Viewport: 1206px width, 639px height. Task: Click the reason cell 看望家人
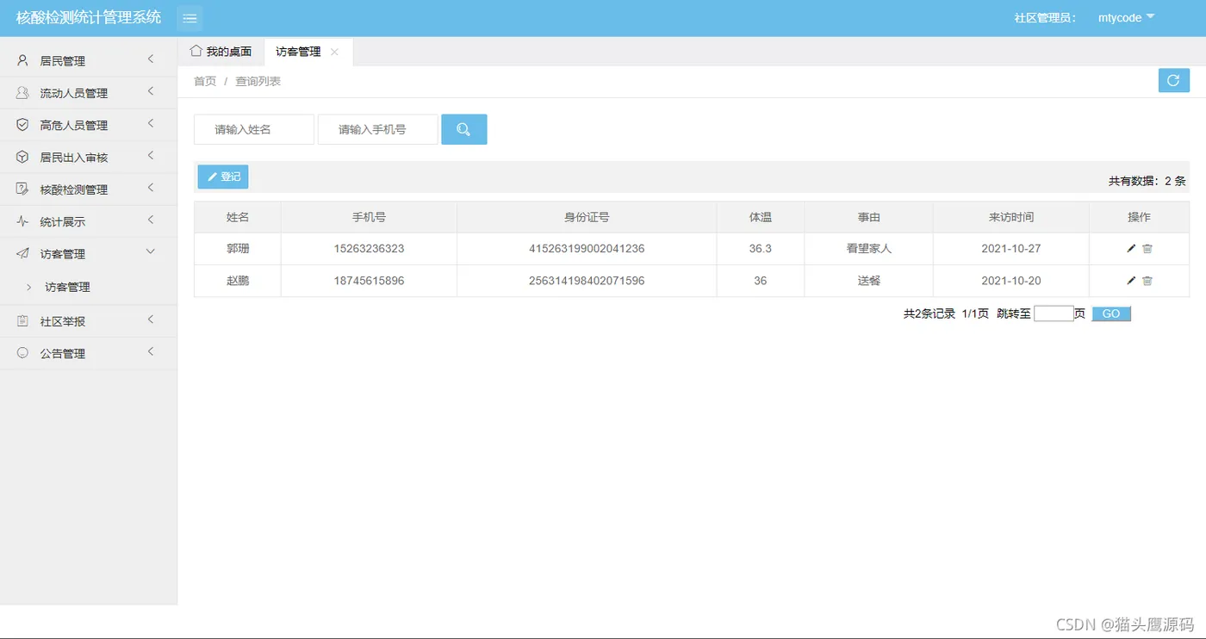pyautogui.click(x=868, y=249)
